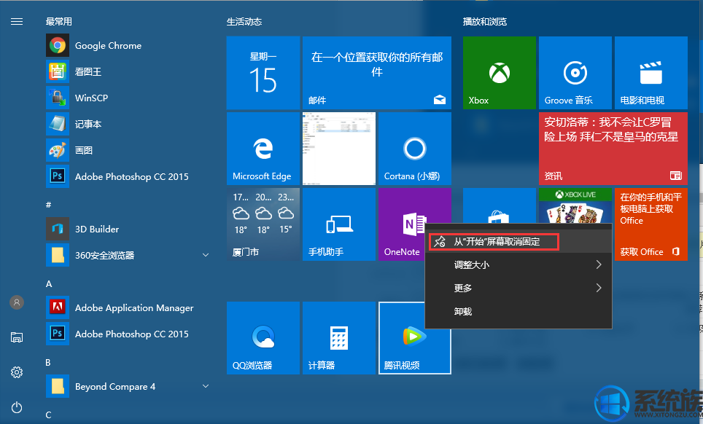Open the Xbox tile
The width and height of the screenshot is (703, 424).
500,73
